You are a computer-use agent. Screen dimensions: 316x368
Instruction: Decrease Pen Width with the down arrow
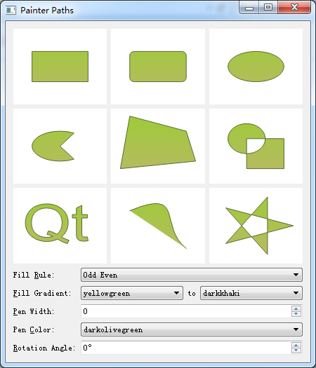click(x=296, y=314)
